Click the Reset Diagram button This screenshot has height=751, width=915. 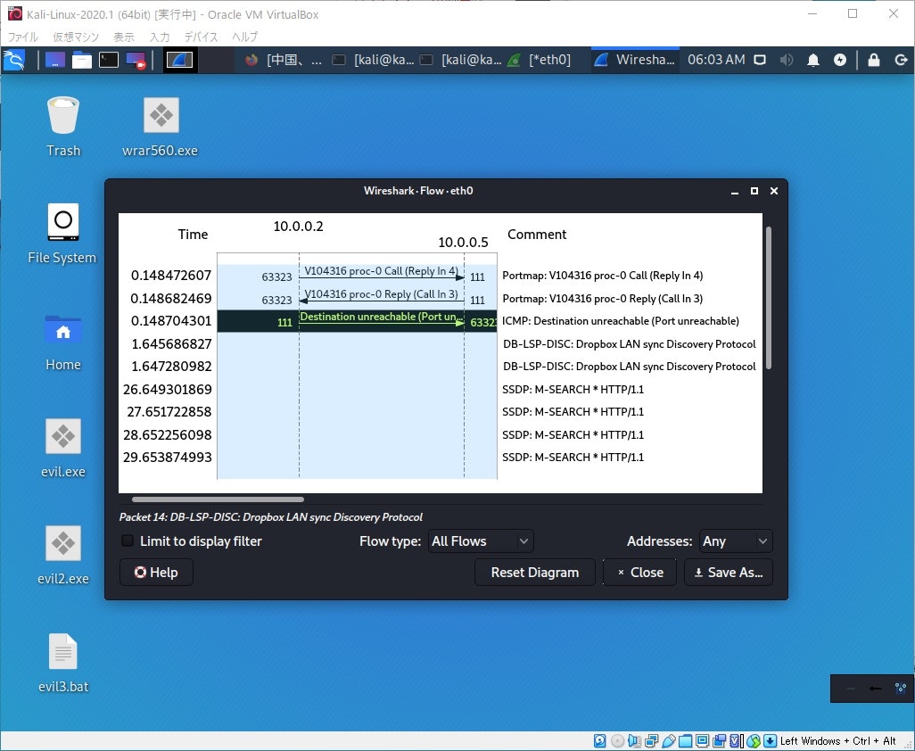click(x=534, y=573)
